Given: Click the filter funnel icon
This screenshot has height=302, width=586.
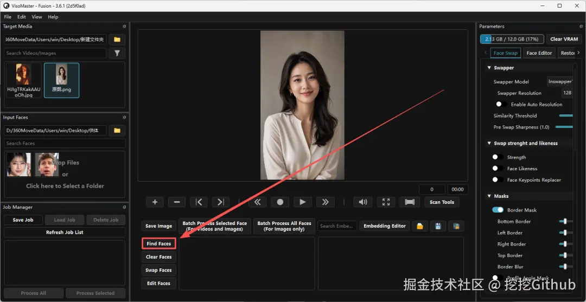Looking at the screenshot, I should pos(117,53).
